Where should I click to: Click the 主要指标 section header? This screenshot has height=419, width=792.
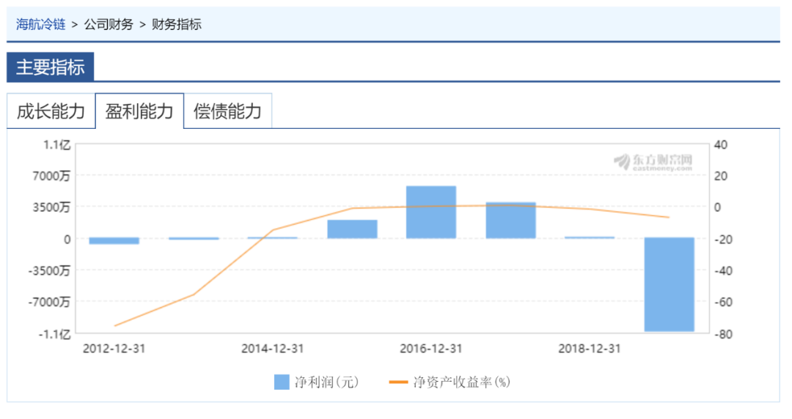51,67
